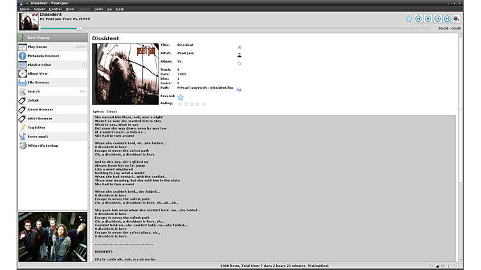Select the Genre Browser entry
The width and height of the screenshot is (481, 270).
point(40,109)
